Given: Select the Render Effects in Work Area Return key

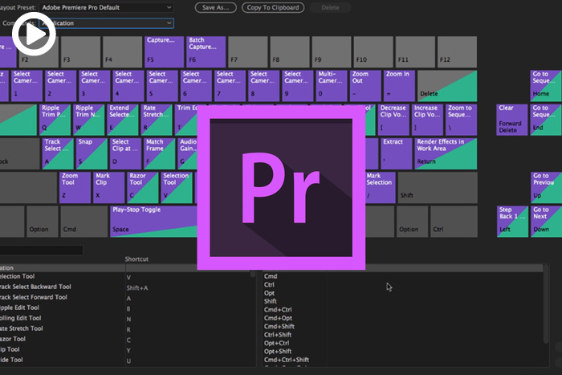Looking at the screenshot, I should pyautogui.click(x=446, y=154).
